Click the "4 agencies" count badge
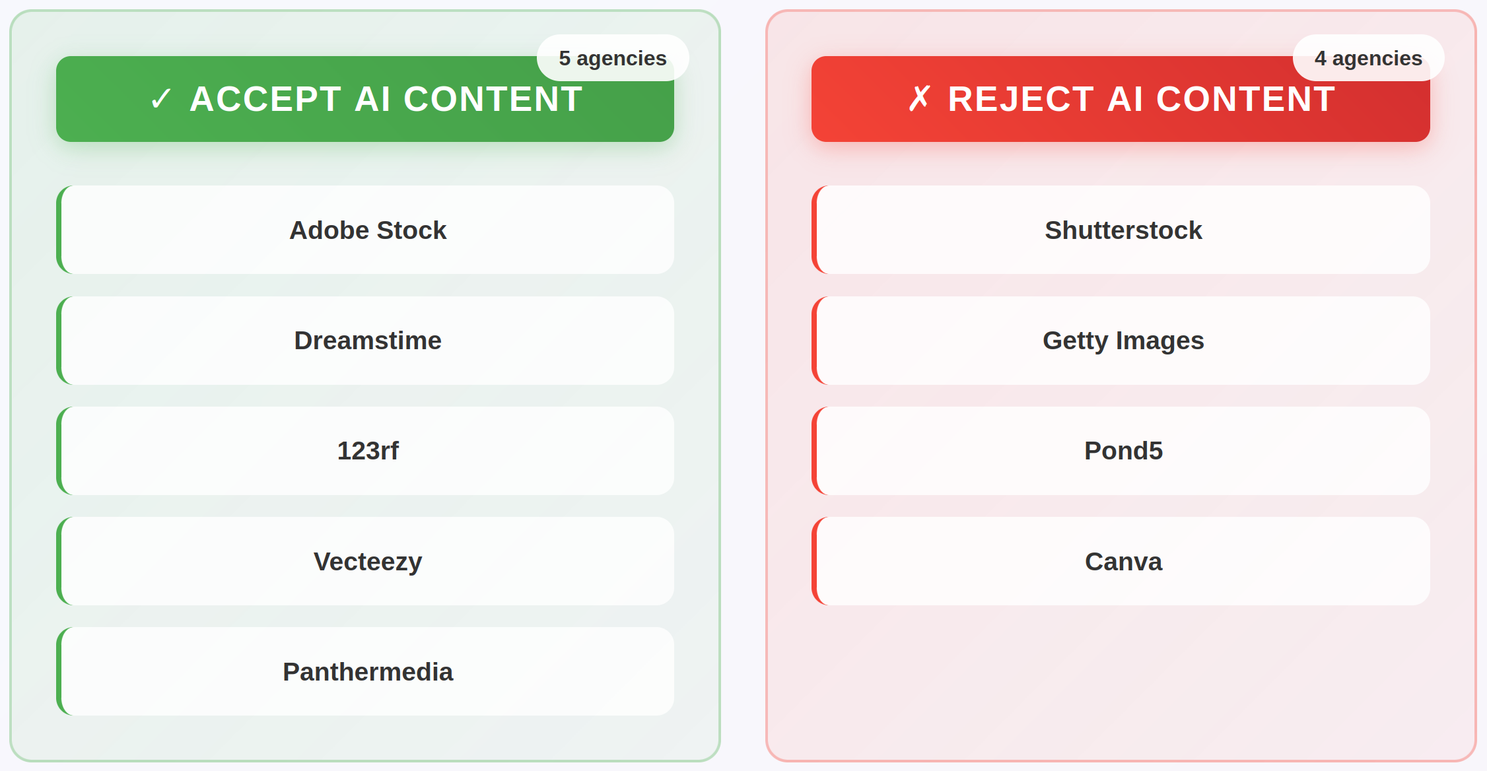 (1367, 58)
